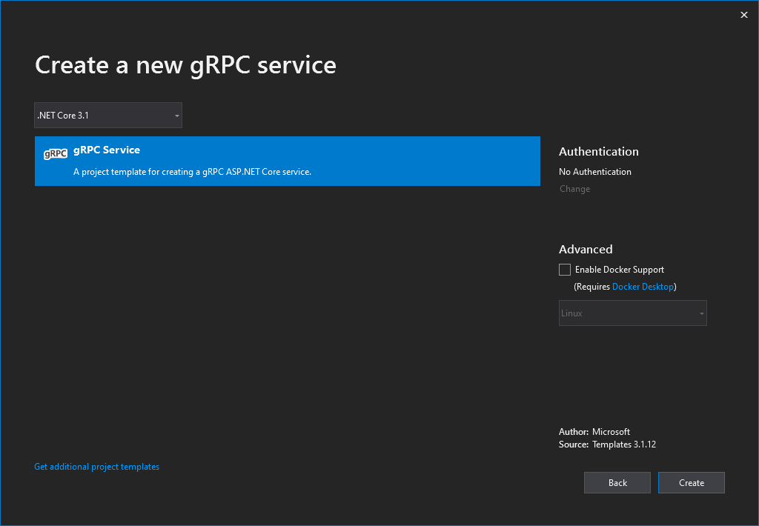Select the gRPC Service template

click(287, 162)
